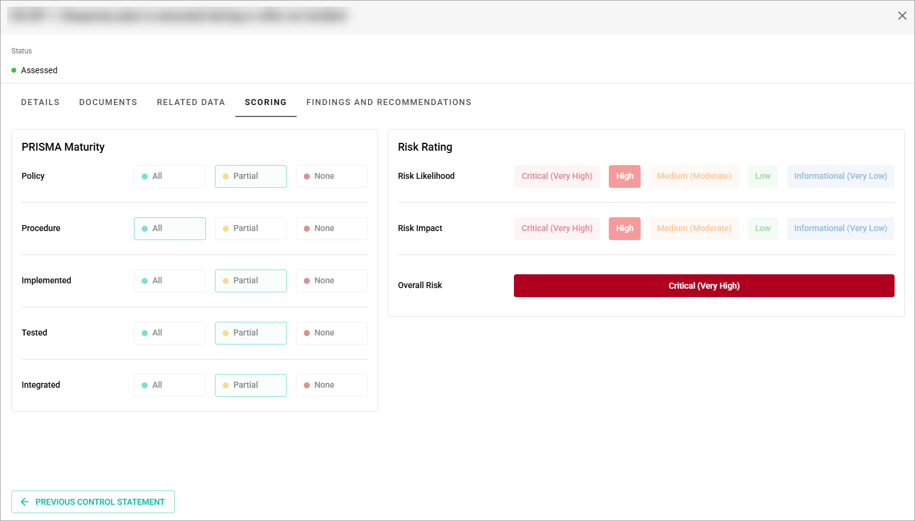Choose None for Procedure maturity
Image resolution: width=915 pixels, height=521 pixels.
coord(332,229)
